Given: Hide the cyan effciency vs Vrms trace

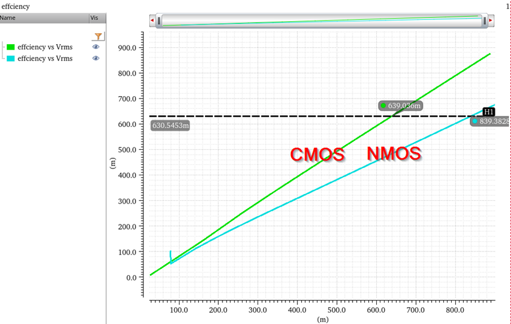Looking at the screenshot, I should tap(96, 59).
